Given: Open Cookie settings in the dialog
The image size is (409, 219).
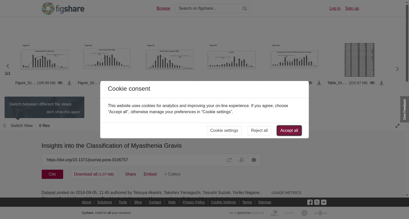Looking at the screenshot, I should (x=224, y=131).
